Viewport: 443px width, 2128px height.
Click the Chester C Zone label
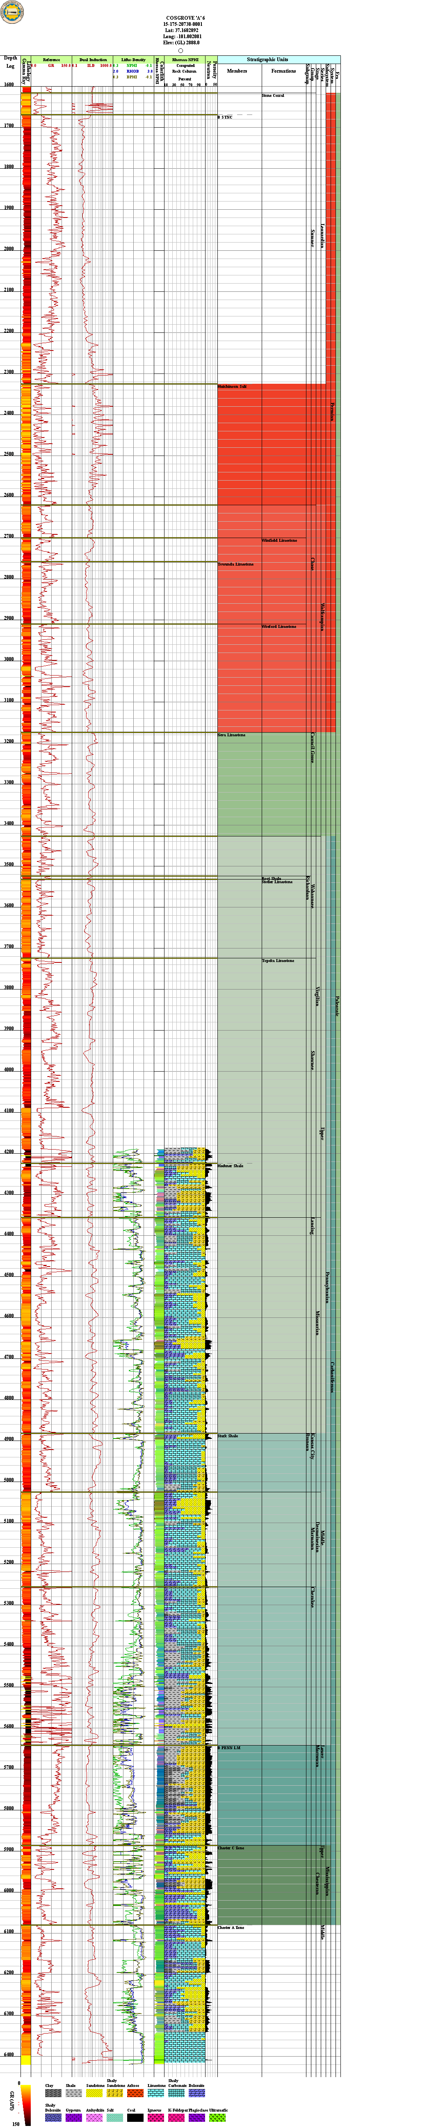click(231, 1848)
